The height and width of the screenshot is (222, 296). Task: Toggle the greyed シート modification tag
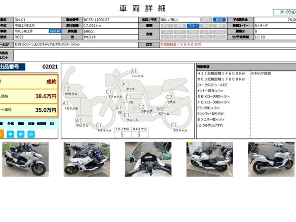[167, 36]
